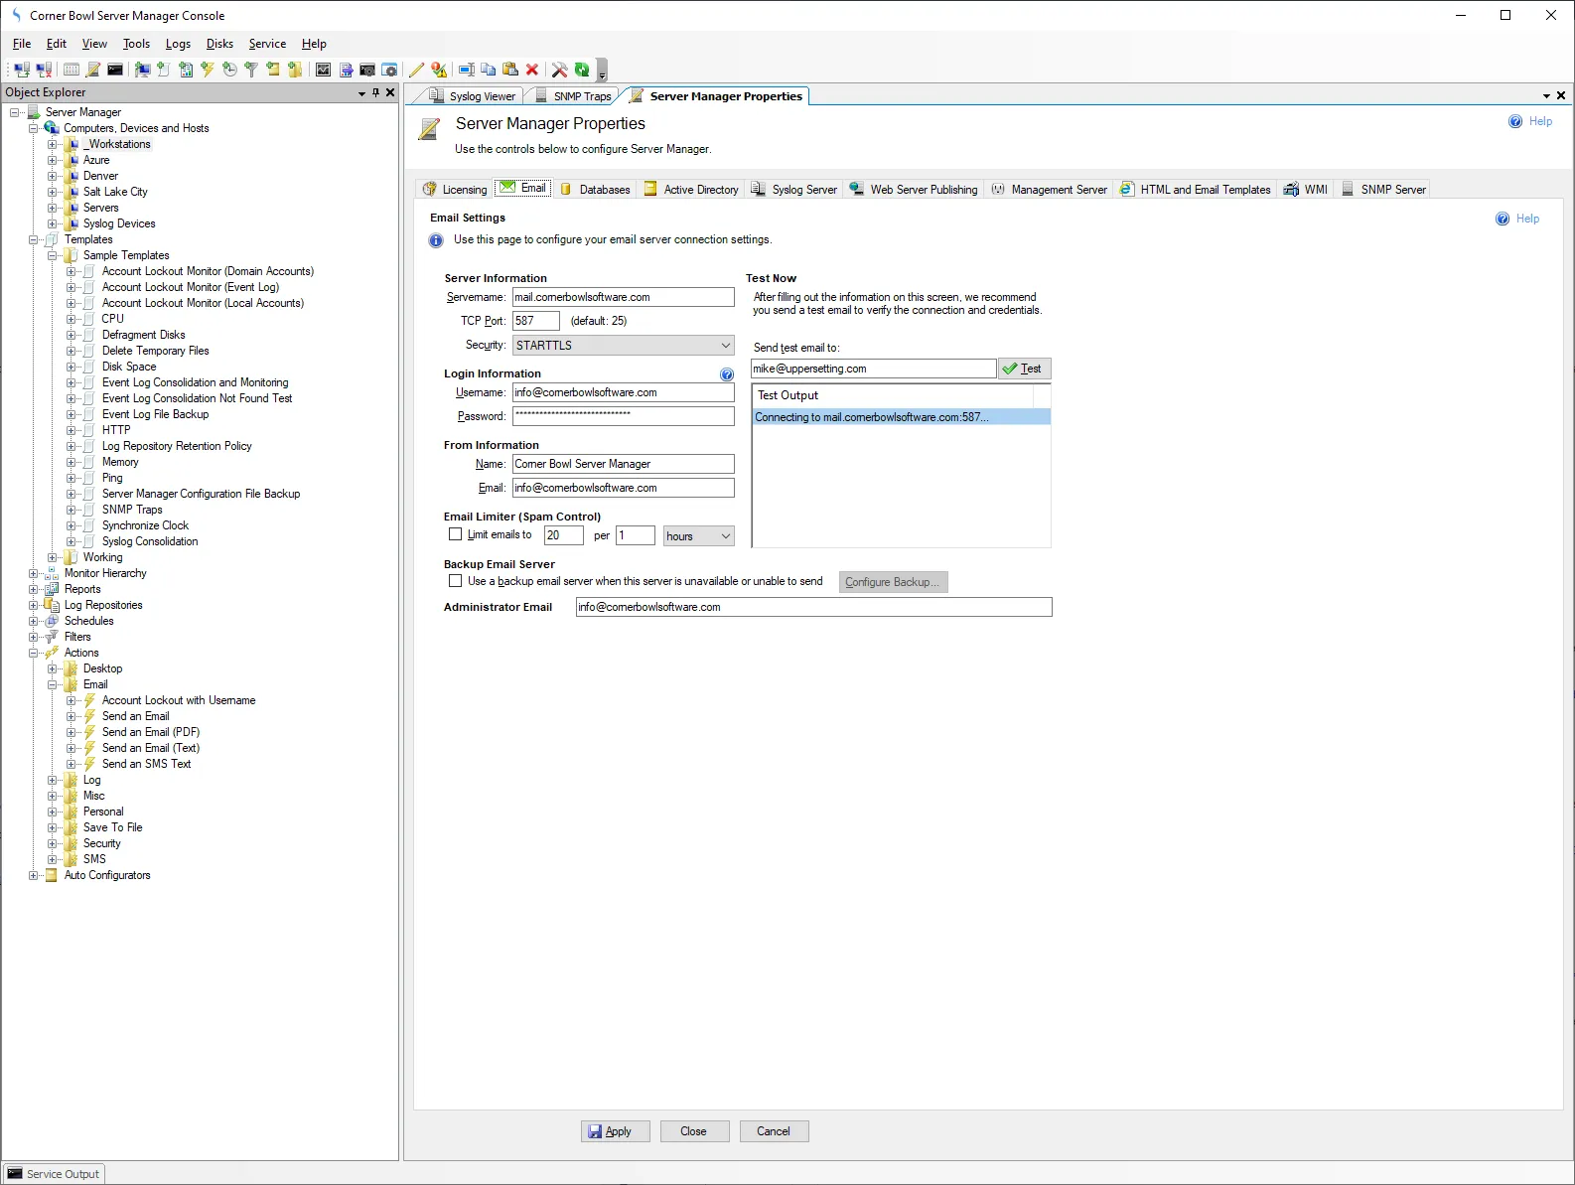Open the SNMP Server properties tab
This screenshot has height=1185, width=1575.
[1383, 189]
